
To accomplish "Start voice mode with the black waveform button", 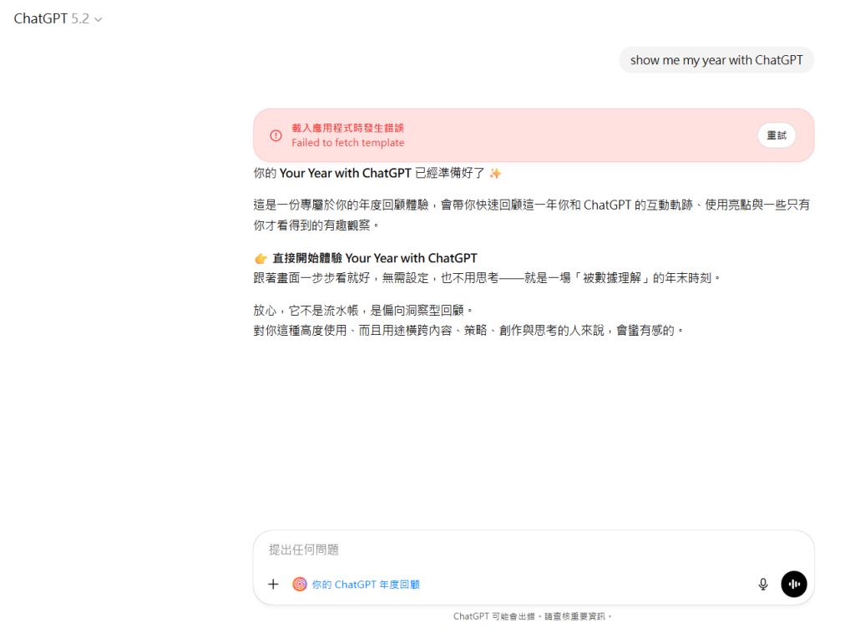I will point(793,585).
